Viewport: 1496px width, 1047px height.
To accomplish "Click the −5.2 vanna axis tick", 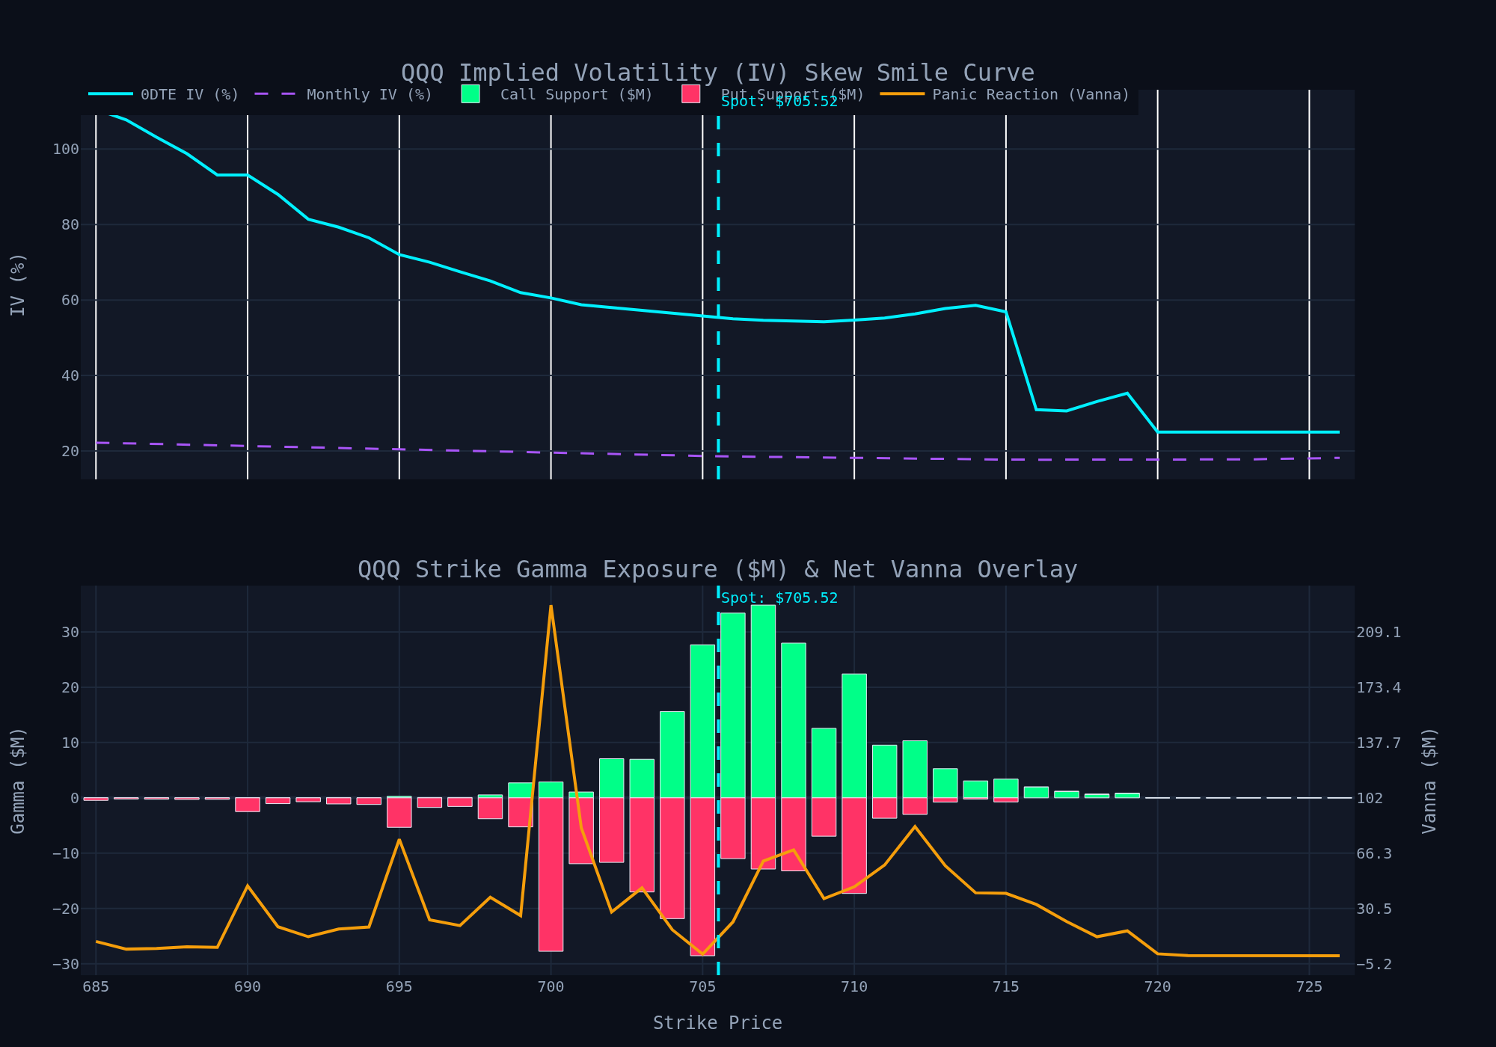I will tap(1374, 965).
